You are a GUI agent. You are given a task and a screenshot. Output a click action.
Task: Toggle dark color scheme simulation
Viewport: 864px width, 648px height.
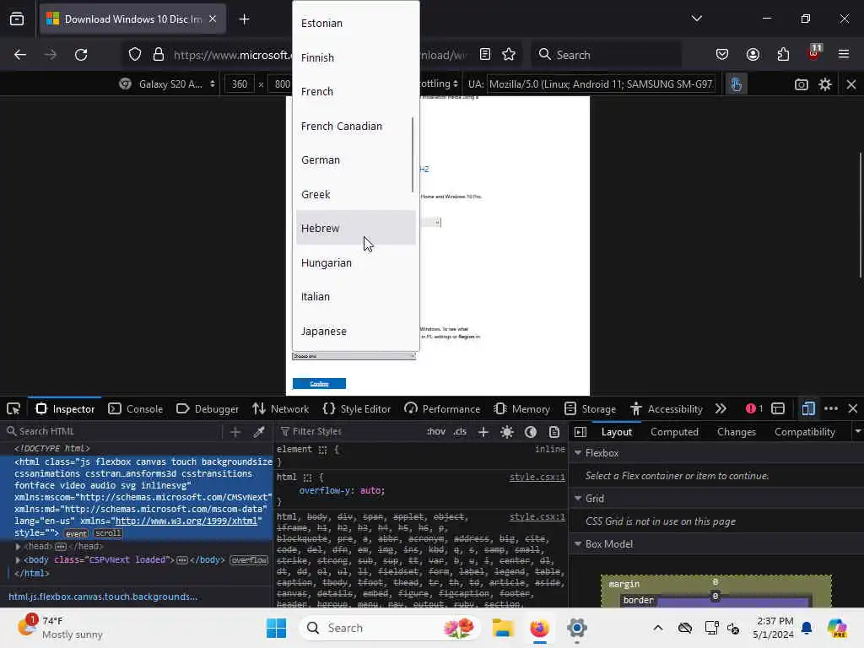point(531,432)
